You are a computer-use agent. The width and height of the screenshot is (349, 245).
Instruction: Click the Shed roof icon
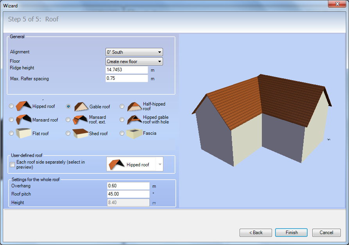[81, 133]
